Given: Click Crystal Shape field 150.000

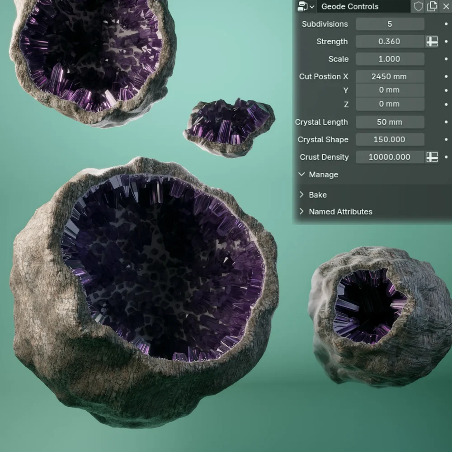Looking at the screenshot, I should click(x=390, y=140).
